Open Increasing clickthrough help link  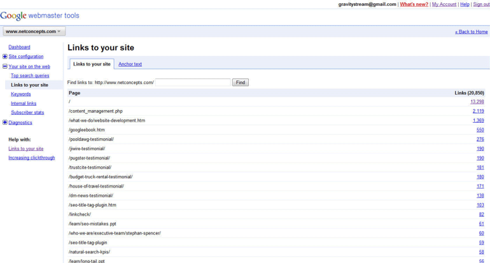click(32, 158)
